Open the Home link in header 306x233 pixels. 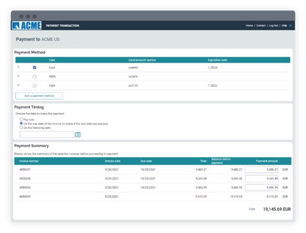point(249,26)
